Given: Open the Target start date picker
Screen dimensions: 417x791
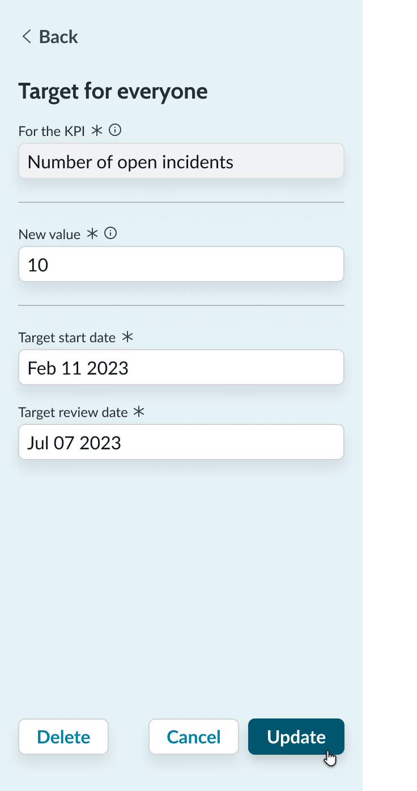Looking at the screenshot, I should 181,367.
